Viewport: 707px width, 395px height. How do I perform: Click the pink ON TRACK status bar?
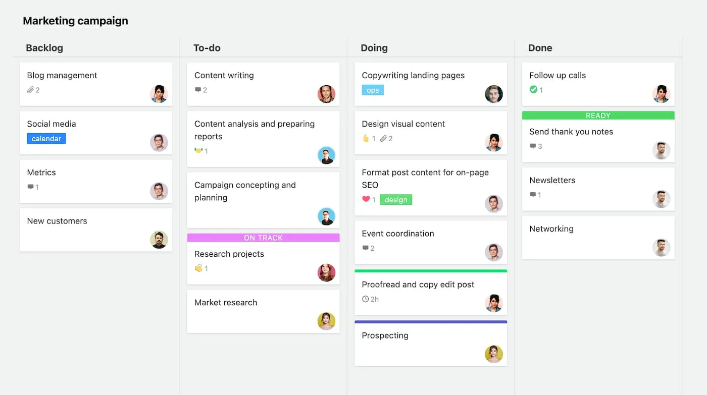tap(263, 238)
